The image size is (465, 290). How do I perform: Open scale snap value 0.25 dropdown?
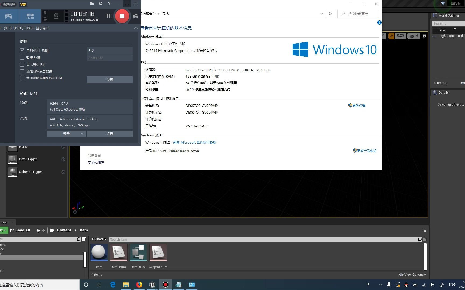click(x=400, y=36)
